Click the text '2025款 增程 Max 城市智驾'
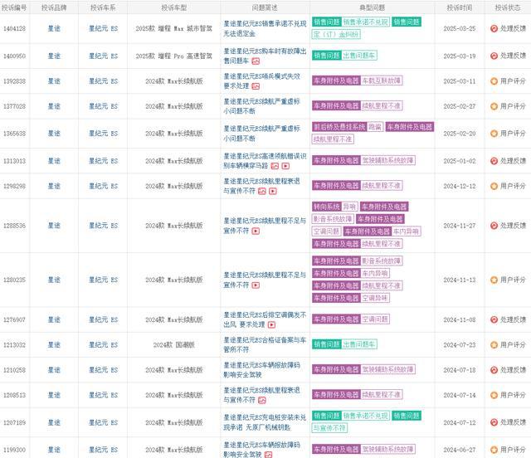This screenshot has width=531, height=458. (173, 29)
